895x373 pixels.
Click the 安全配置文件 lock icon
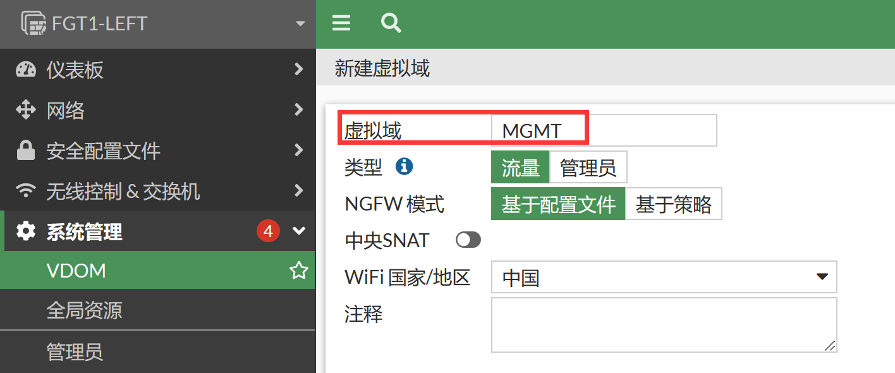click(x=26, y=151)
